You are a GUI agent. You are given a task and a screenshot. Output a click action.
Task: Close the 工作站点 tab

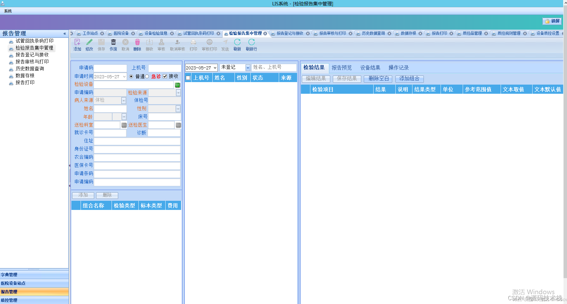click(x=102, y=33)
